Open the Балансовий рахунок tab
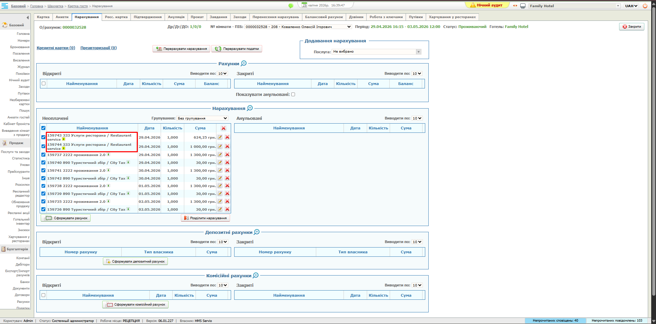 (x=324, y=17)
